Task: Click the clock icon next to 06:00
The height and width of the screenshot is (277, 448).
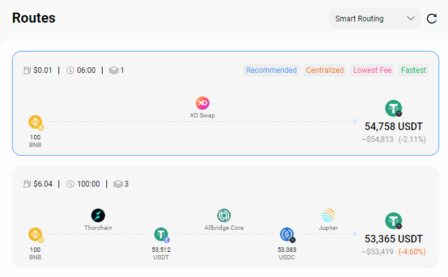Action: click(x=70, y=70)
